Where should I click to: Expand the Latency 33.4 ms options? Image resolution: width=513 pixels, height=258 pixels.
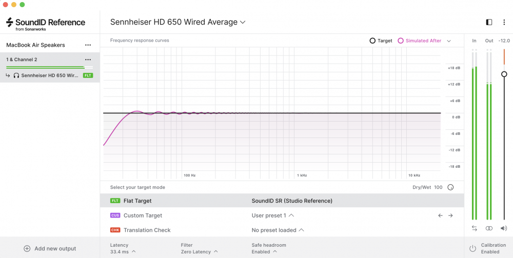tap(123, 252)
